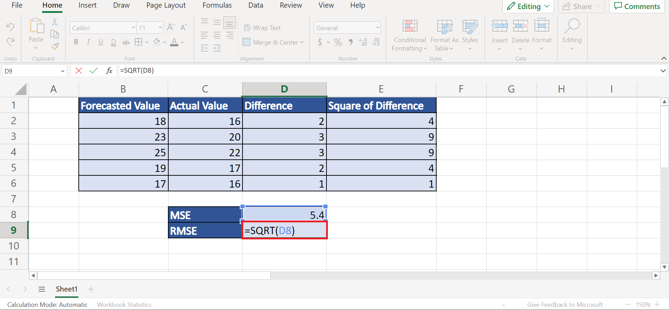Viewport: 669px width, 310px height.
Task: Expand the formula bar chevron
Action: (663, 71)
